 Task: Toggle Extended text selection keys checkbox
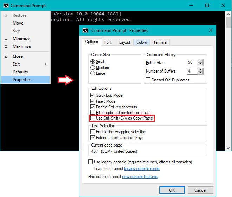coord(92,138)
